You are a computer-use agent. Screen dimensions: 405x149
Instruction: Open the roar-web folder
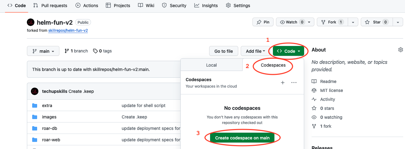pos(51,140)
